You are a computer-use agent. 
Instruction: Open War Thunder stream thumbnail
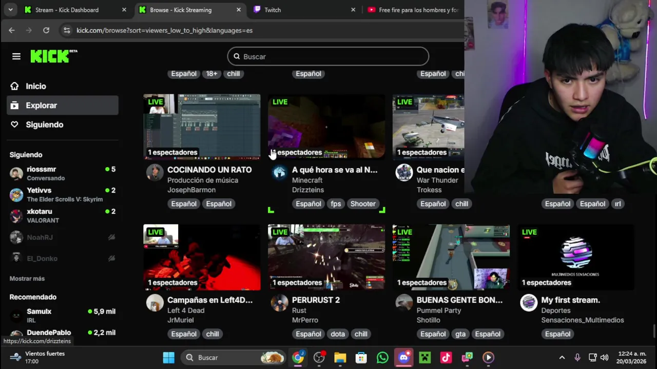429,127
